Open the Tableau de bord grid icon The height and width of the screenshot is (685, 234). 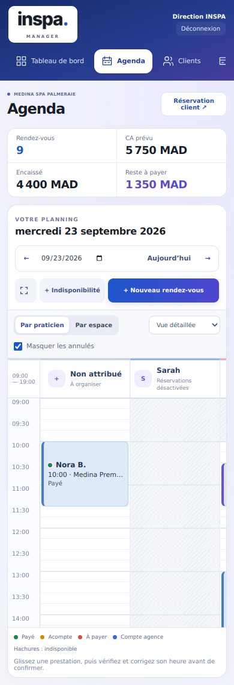point(22,61)
